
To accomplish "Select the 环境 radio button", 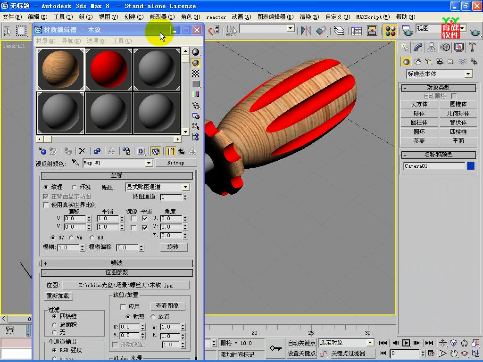I will point(74,187).
